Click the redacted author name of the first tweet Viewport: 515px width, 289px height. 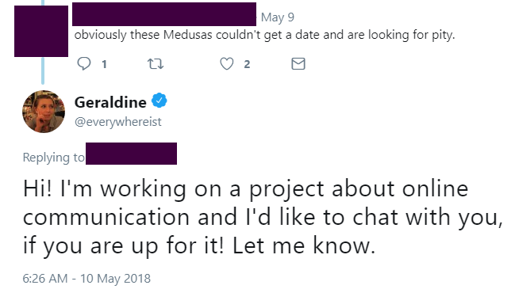(x=164, y=14)
